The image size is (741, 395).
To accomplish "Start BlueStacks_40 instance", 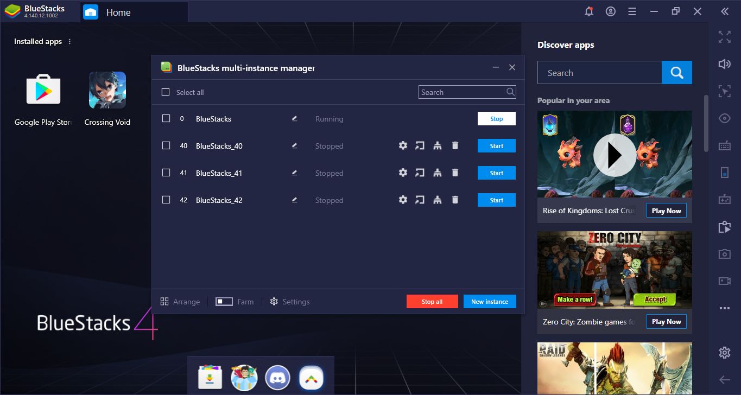I will coord(497,146).
